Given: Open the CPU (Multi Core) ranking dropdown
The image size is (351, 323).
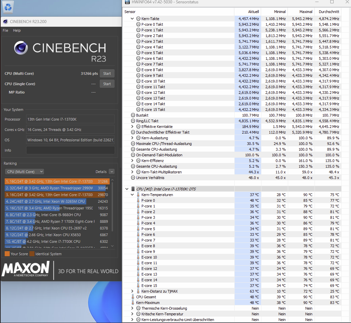Looking at the screenshot, I should click(x=24, y=172).
